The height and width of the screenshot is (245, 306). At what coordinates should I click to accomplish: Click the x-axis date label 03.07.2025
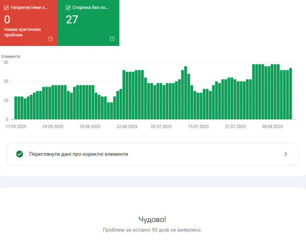[x=161, y=127]
